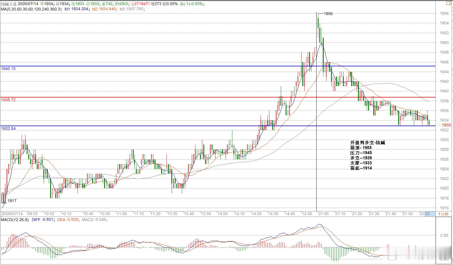Click the 烧碱主连 contract name

[x=9, y=4]
